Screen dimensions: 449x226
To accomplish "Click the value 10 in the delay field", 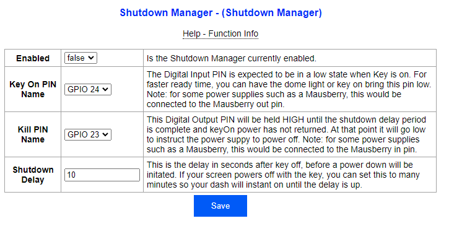I will pyautogui.click(x=71, y=175).
